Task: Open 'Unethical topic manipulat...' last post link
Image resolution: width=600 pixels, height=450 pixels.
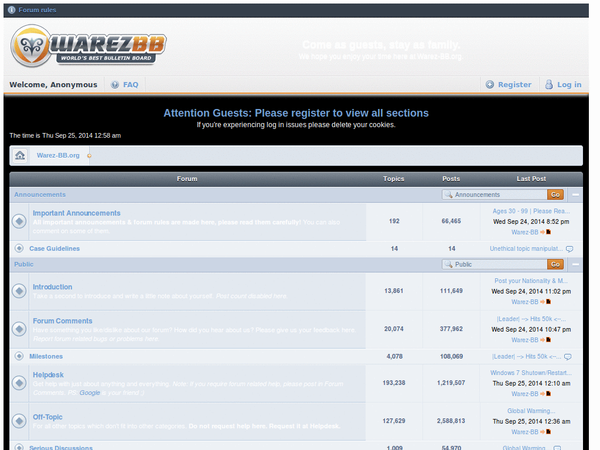Action: (x=526, y=248)
